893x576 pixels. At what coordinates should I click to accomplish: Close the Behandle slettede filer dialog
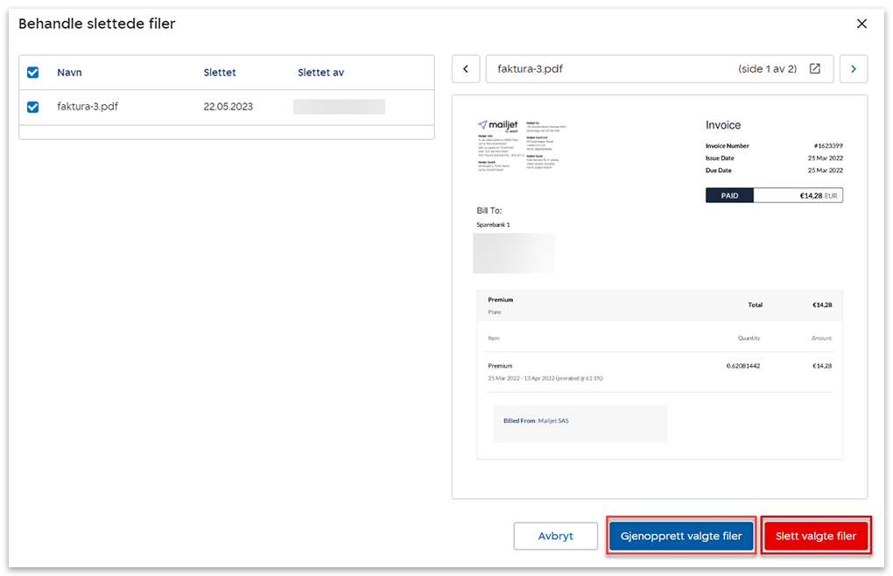(x=861, y=24)
